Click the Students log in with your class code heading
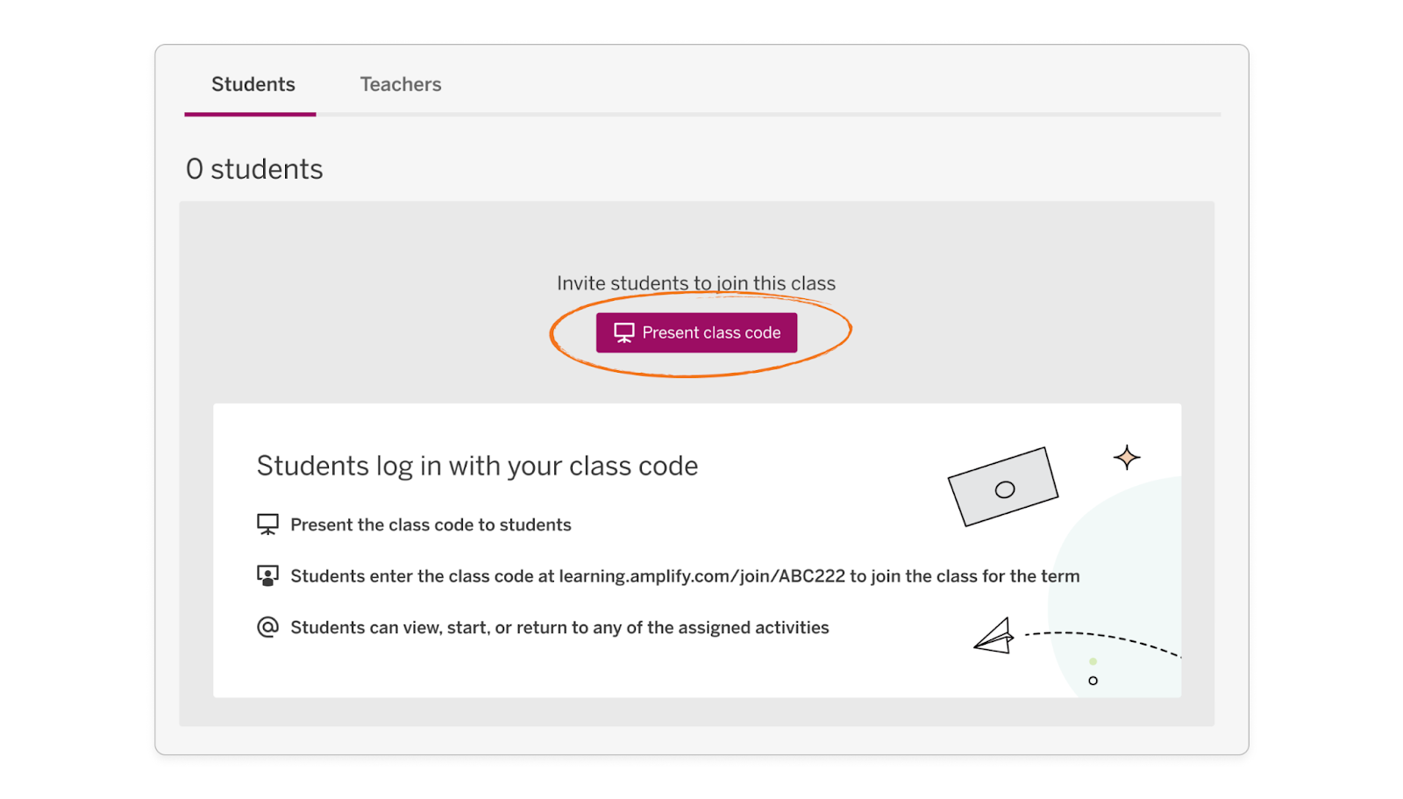1403x799 pixels. tap(477, 466)
